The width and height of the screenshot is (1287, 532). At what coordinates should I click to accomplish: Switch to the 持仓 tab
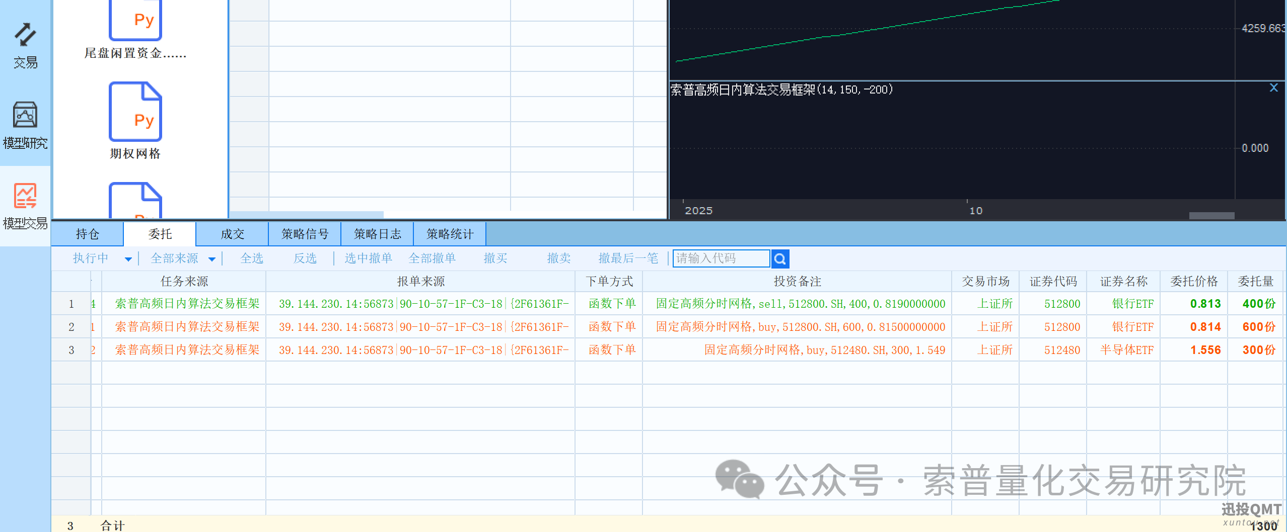coord(88,233)
